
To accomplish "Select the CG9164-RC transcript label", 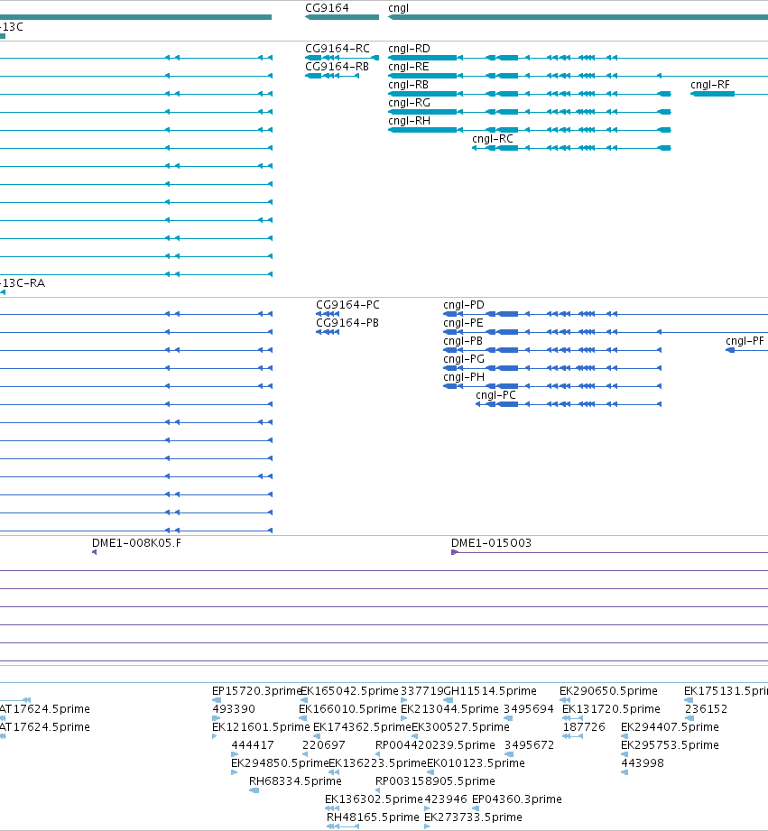I will pos(338,48).
